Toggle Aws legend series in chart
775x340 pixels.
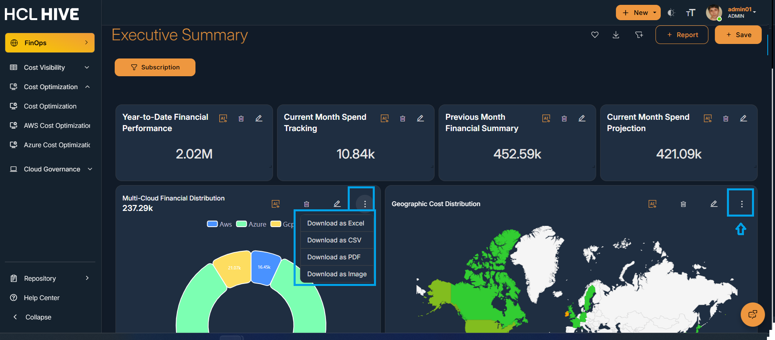[219, 224]
